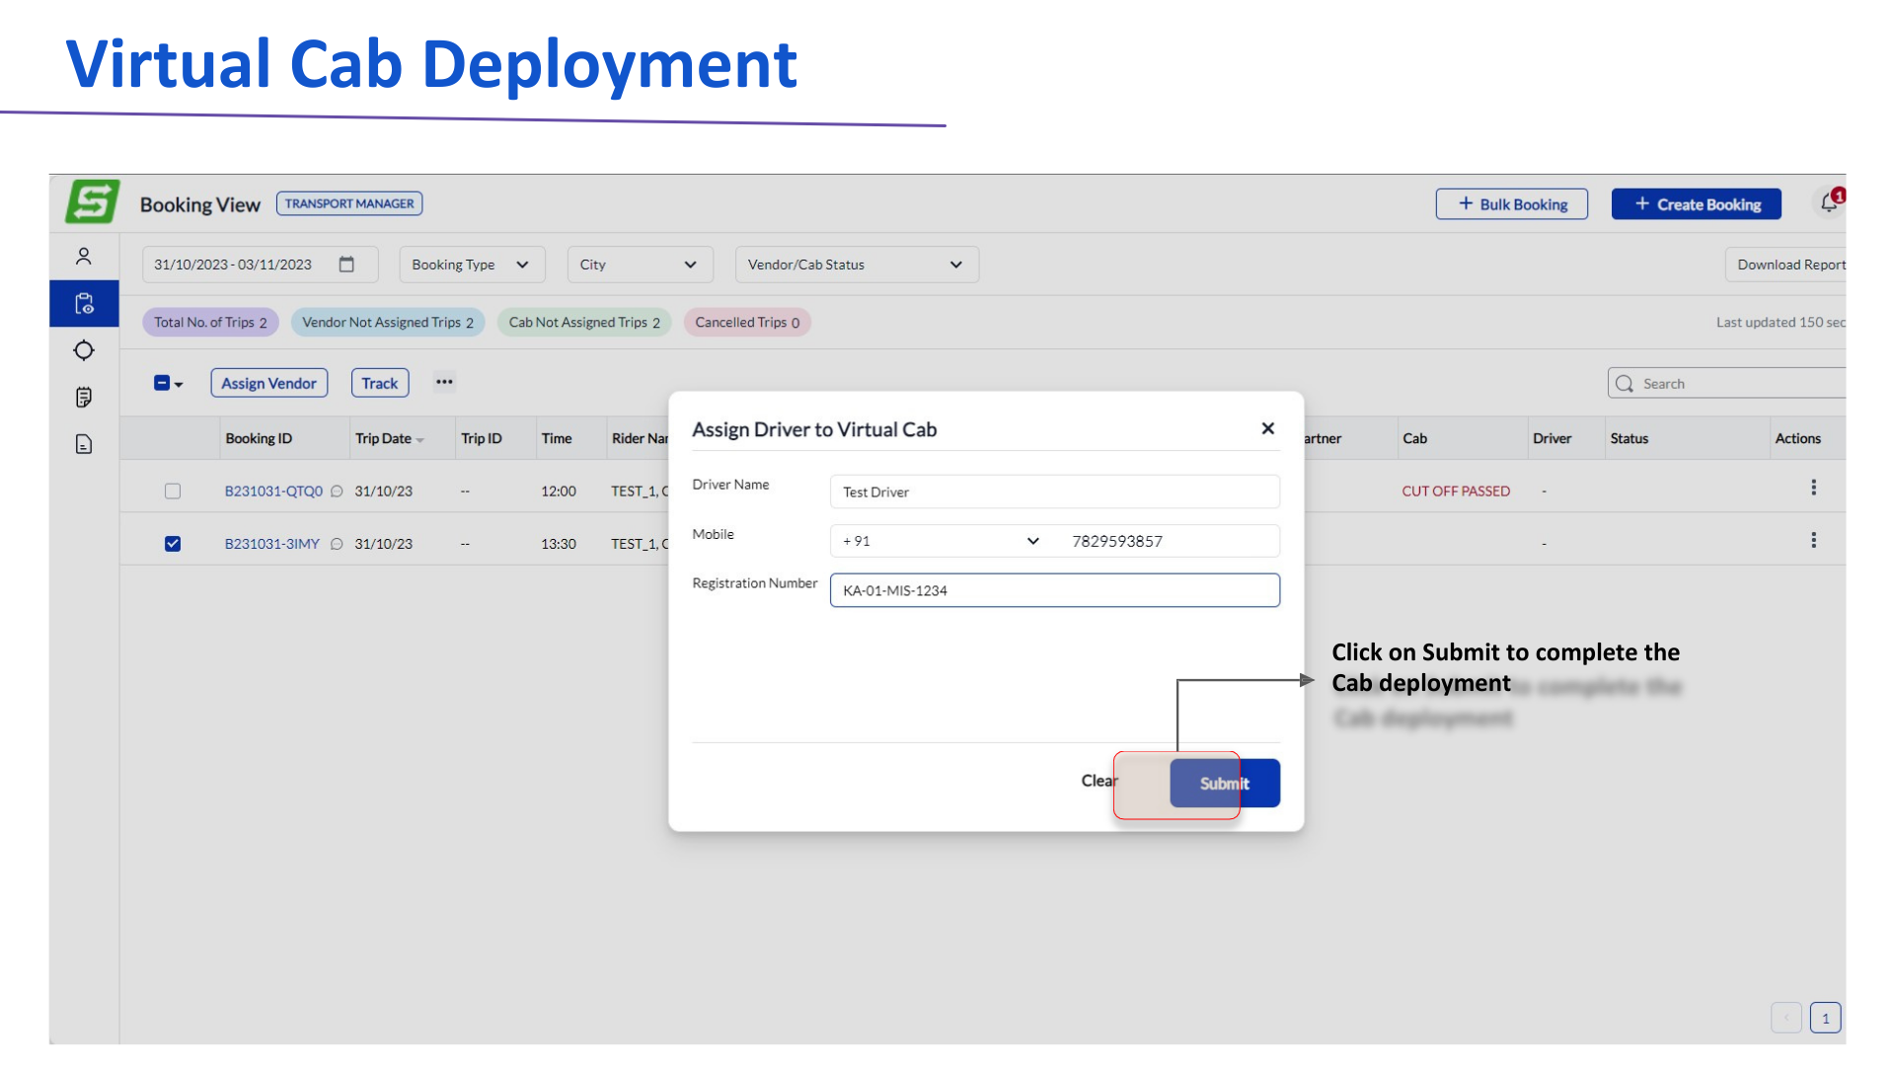
Task: Open the user profile sidebar icon
Action: click(x=84, y=257)
